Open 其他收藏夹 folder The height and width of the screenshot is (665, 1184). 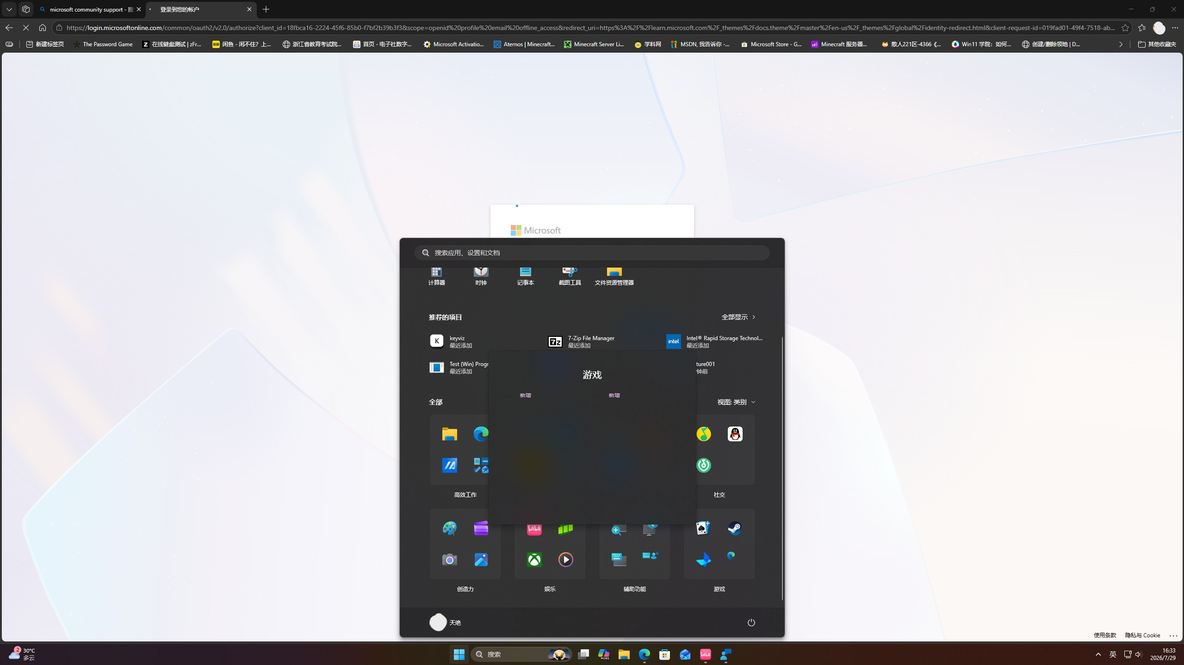point(1156,44)
